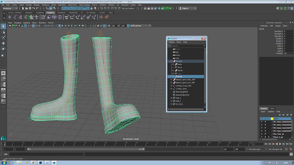Screen dimensions: 294x165
Task: Click the Parent Constraint shelf icon
Action: point(67,17)
